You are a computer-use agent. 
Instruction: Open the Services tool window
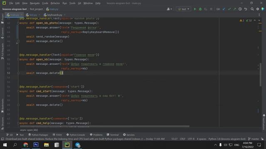129,135
